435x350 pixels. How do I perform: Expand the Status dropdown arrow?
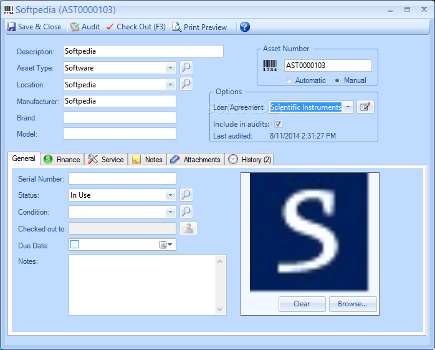pos(170,195)
